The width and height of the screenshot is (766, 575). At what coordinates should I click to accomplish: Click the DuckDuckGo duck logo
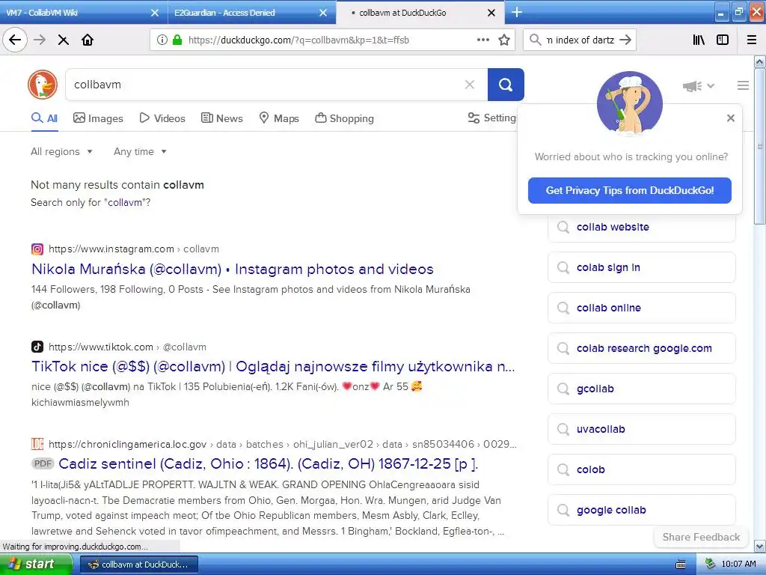click(x=43, y=85)
